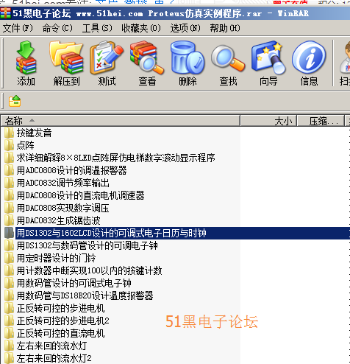Click folder icon beside 用ADC0808设计的调温报警器
The height and width of the screenshot is (364, 350).
coord(9,170)
